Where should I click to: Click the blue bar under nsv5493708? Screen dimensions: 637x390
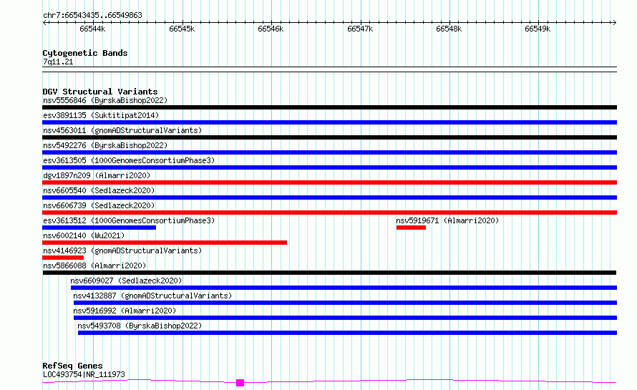point(347,333)
